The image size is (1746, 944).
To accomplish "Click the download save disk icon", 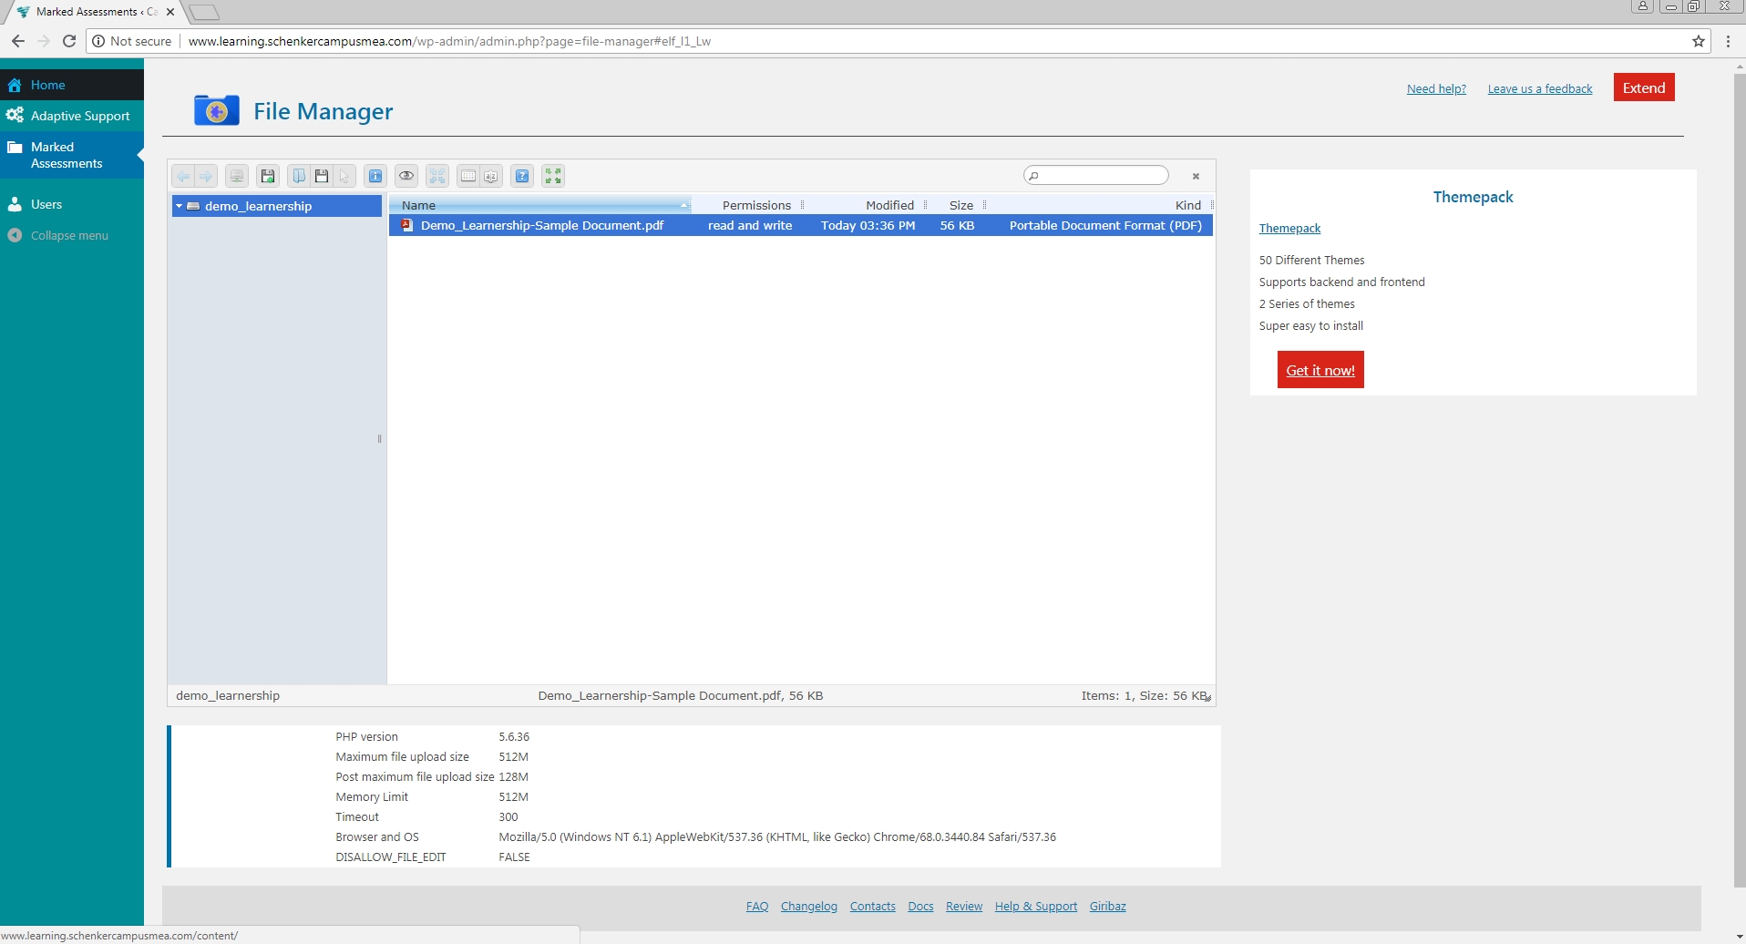I will (x=322, y=176).
